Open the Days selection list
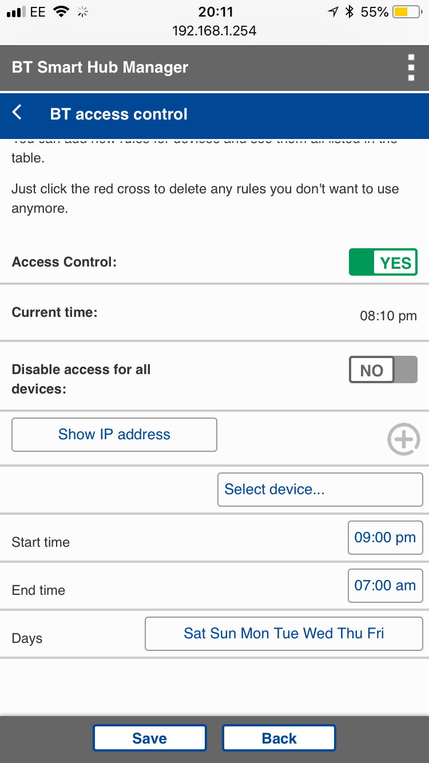429x763 pixels. coord(284,634)
